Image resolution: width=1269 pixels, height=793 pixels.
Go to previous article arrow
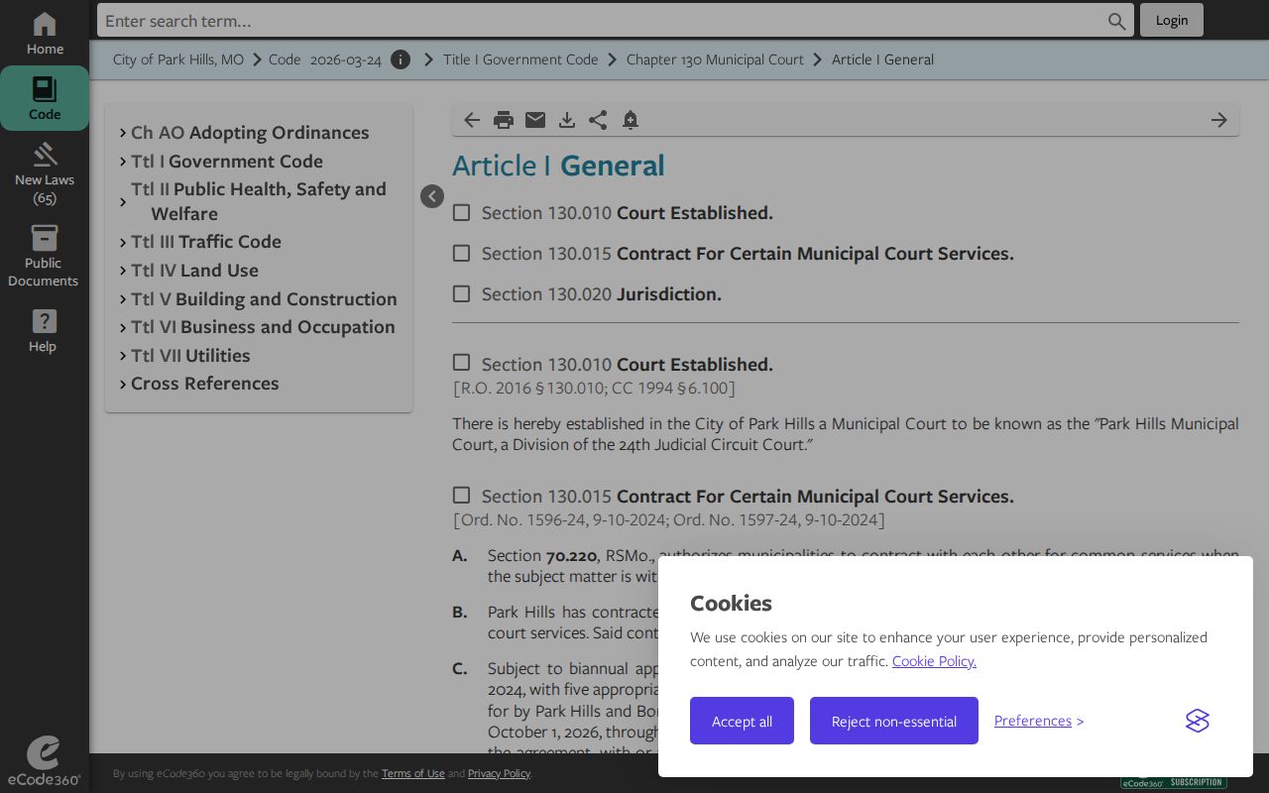point(472,120)
